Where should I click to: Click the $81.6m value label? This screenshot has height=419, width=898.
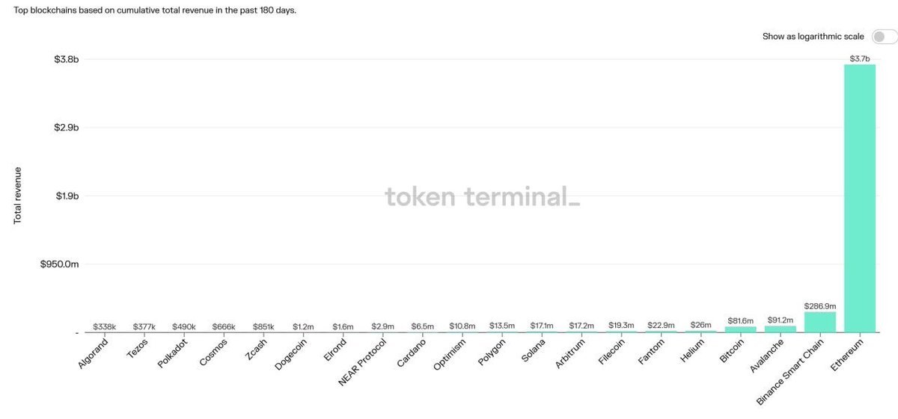(x=740, y=321)
